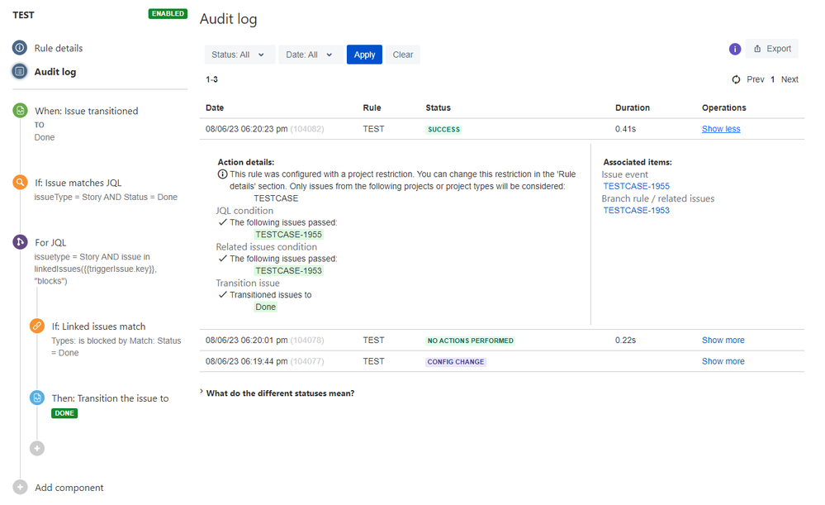Click the Clear filter button

pos(402,55)
